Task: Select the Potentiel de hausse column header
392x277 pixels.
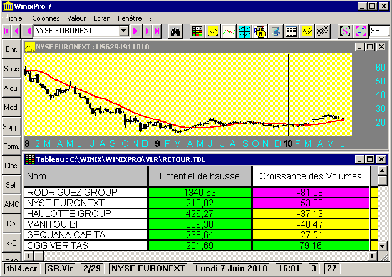Action: [200, 176]
